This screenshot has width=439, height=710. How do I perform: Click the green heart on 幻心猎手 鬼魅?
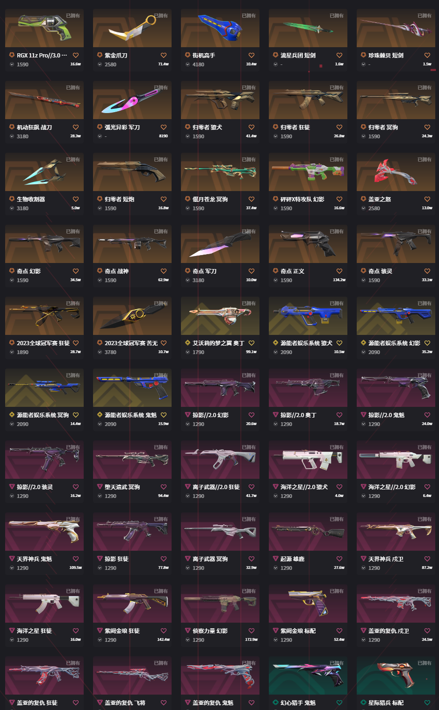click(339, 703)
